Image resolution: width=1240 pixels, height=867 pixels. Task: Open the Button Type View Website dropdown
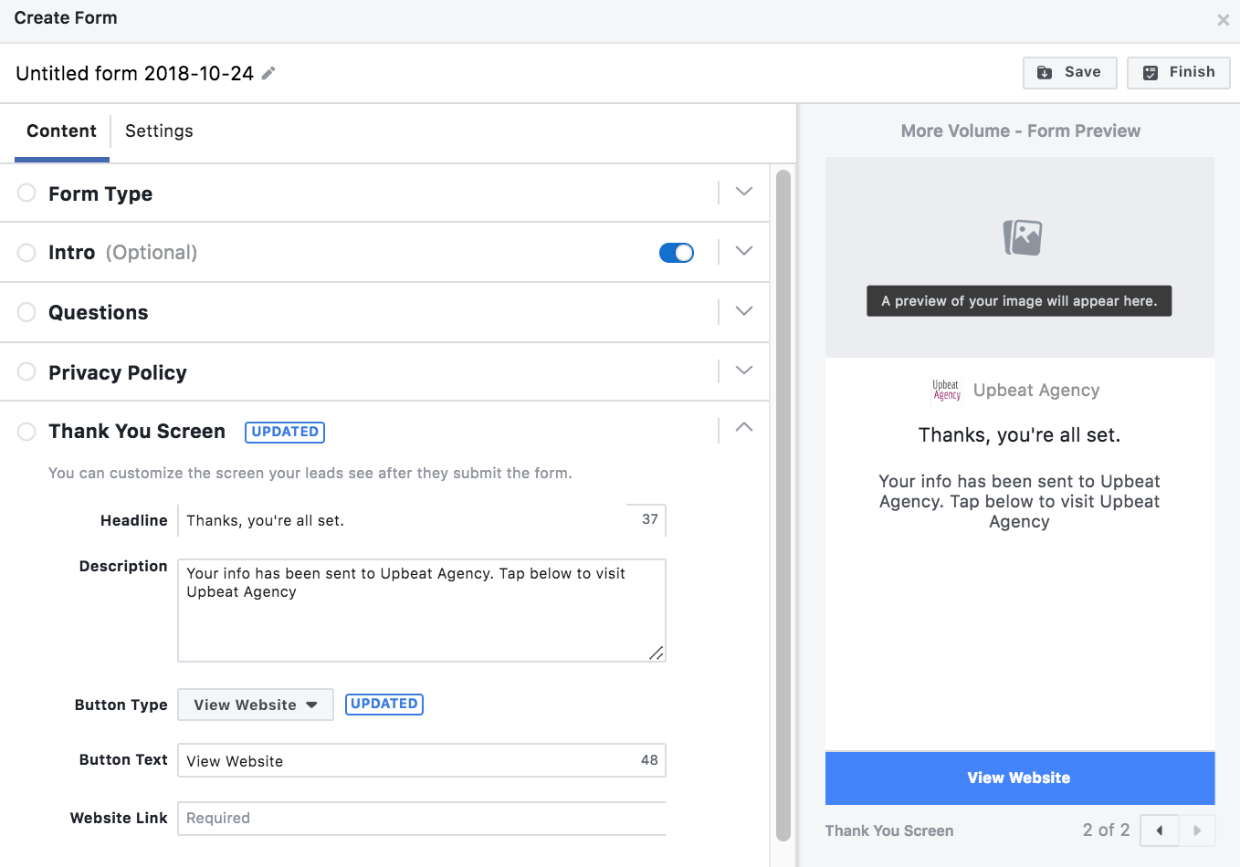click(256, 705)
